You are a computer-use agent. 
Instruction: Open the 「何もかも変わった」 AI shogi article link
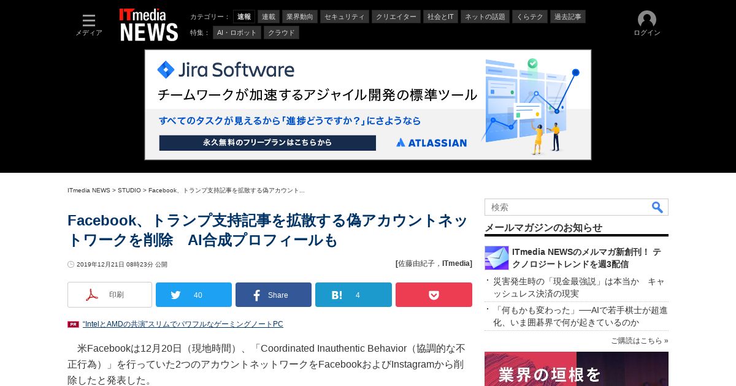(580, 316)
